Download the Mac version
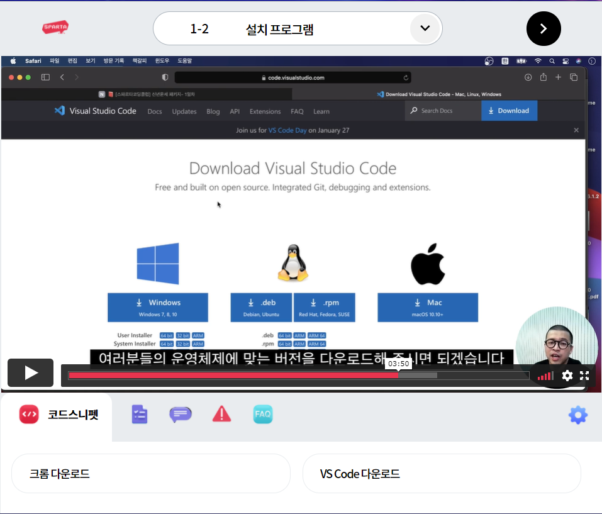 (428, 307)
